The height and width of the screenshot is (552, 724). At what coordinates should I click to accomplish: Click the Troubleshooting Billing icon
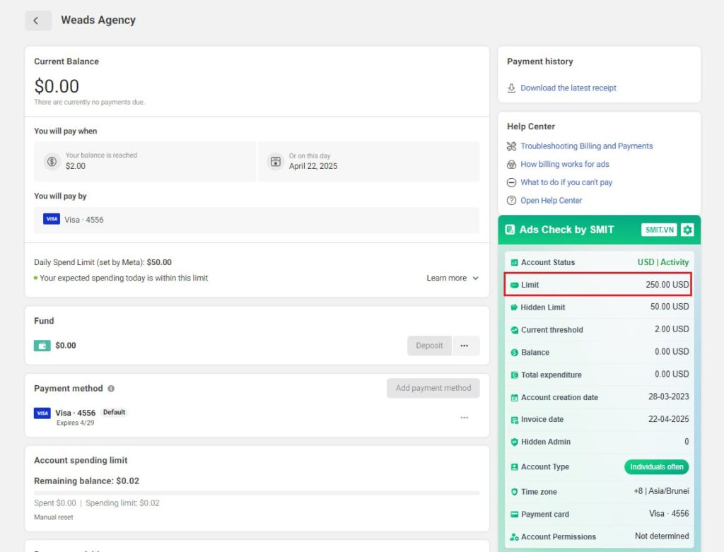point(511,146)
